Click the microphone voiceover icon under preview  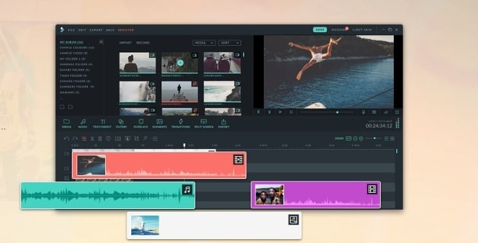click(363, 112)
